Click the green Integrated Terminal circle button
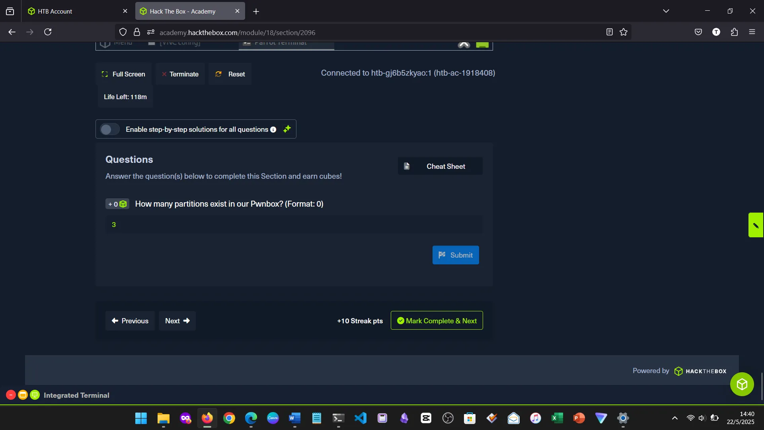The image size is (764, 430). coord(35,395)
